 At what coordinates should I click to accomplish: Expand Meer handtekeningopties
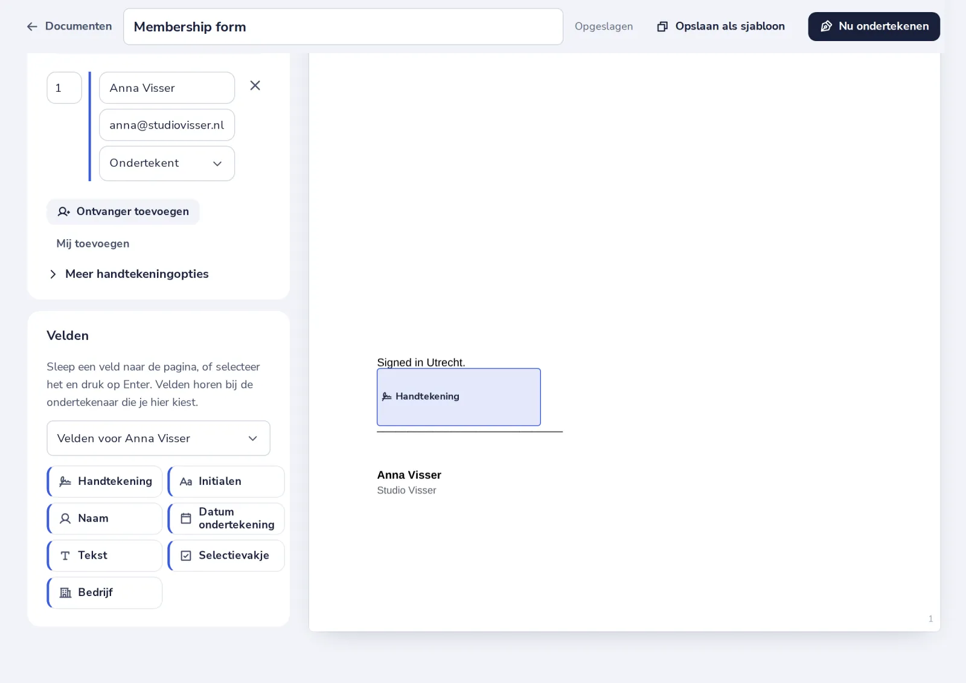pyautogui.click(x=129, y=274)
